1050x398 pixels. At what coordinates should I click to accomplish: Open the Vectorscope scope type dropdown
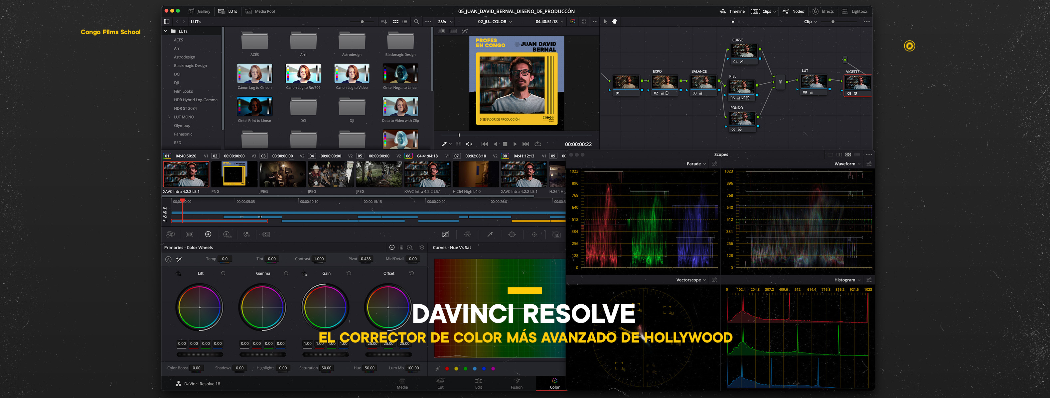pos(691,280)
